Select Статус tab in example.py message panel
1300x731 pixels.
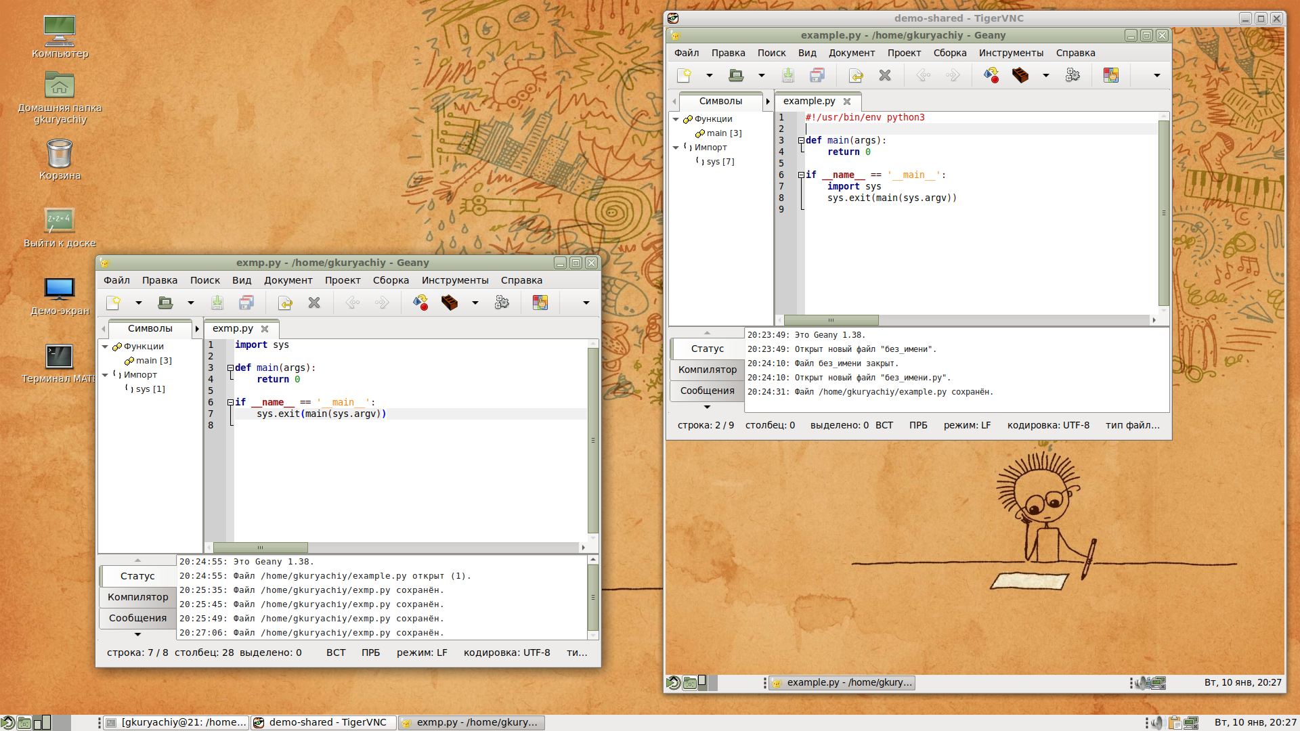tap(708, 349)
